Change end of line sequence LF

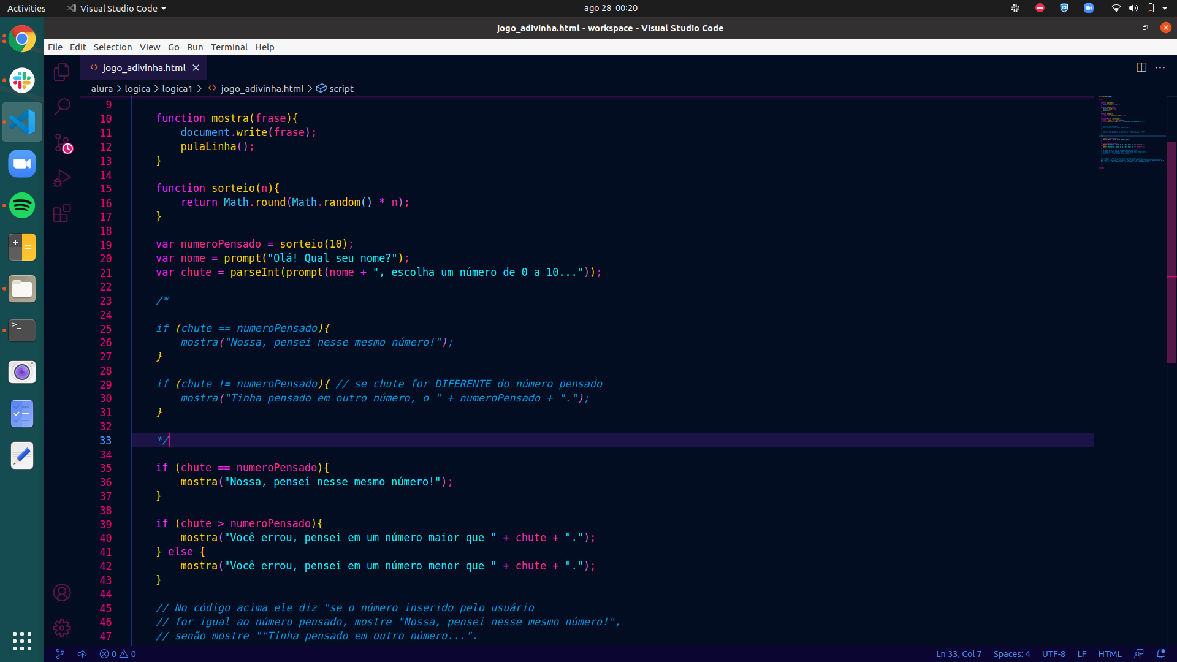click(x=1082, y=654)
